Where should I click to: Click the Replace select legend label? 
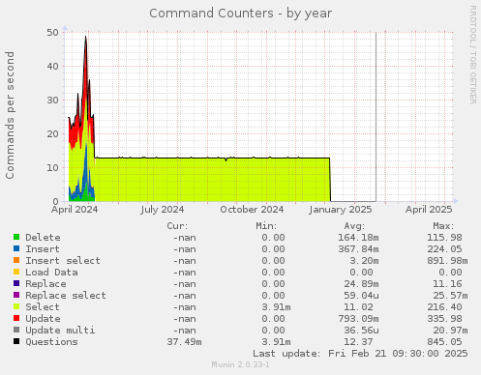pyautogui.click(x=66, y=296)
